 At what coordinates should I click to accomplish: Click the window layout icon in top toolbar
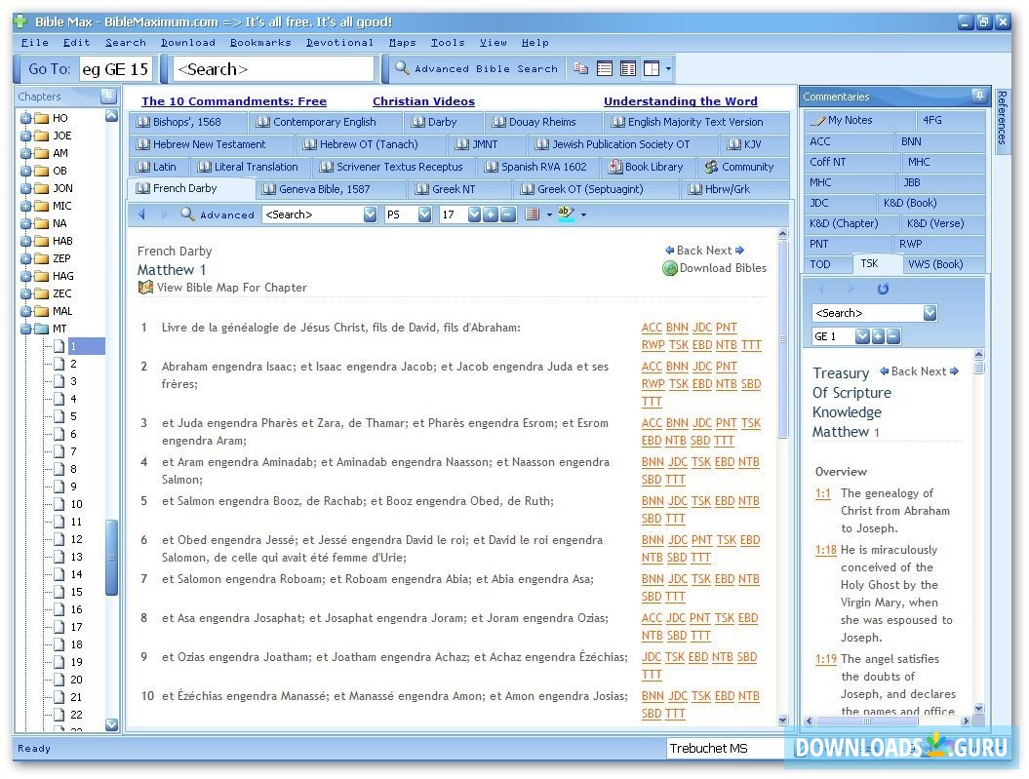pos(652,69)
